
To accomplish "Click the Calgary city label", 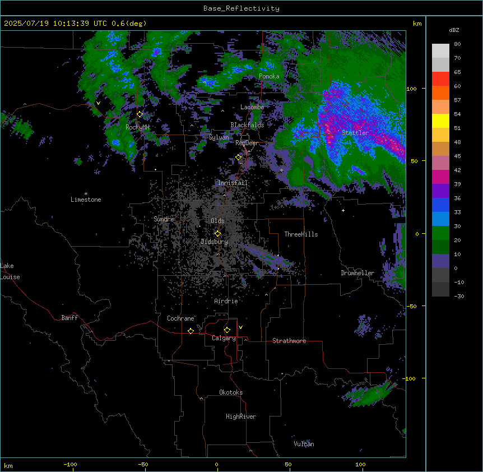I will click(224, 338).
